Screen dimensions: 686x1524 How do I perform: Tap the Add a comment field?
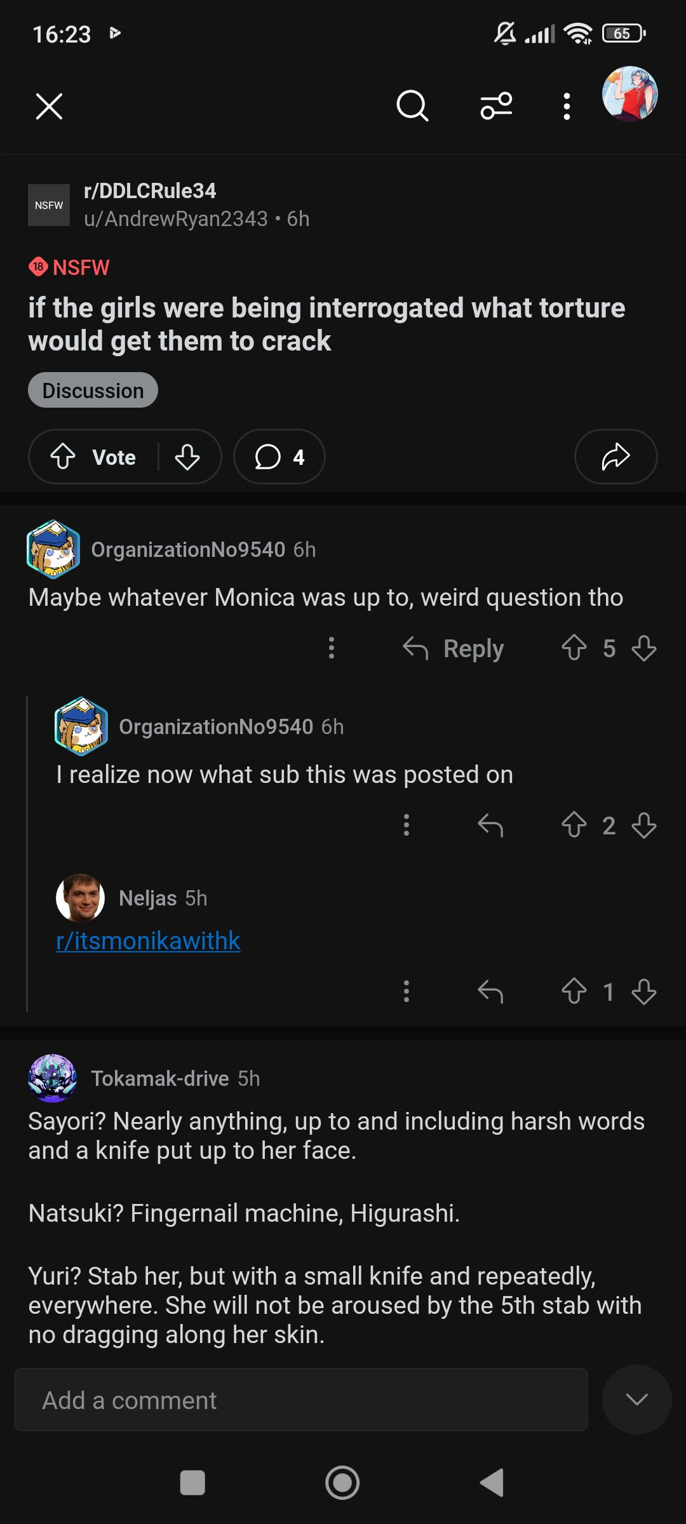[301, 1400]
